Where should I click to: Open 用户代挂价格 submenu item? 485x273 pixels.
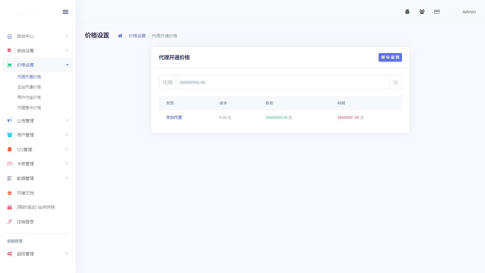coord(29,97)
